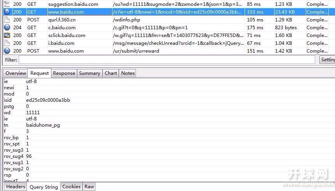Select the wd parameter value 11111

pos(33,113)
